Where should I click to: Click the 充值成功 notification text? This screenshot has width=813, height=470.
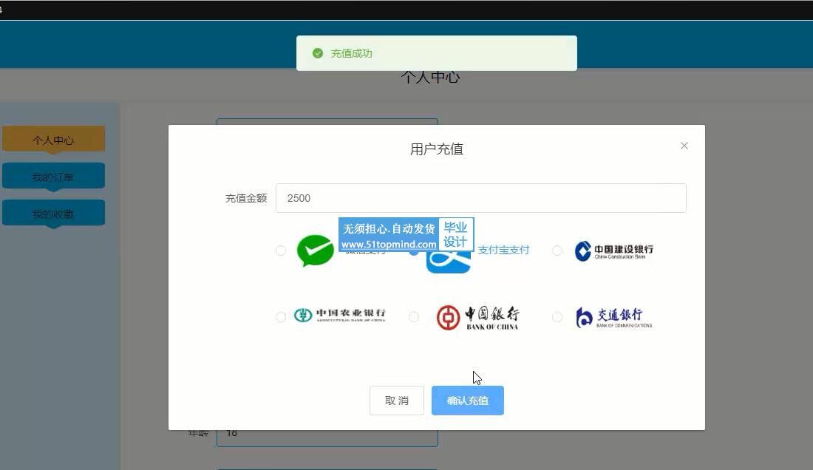352,53
